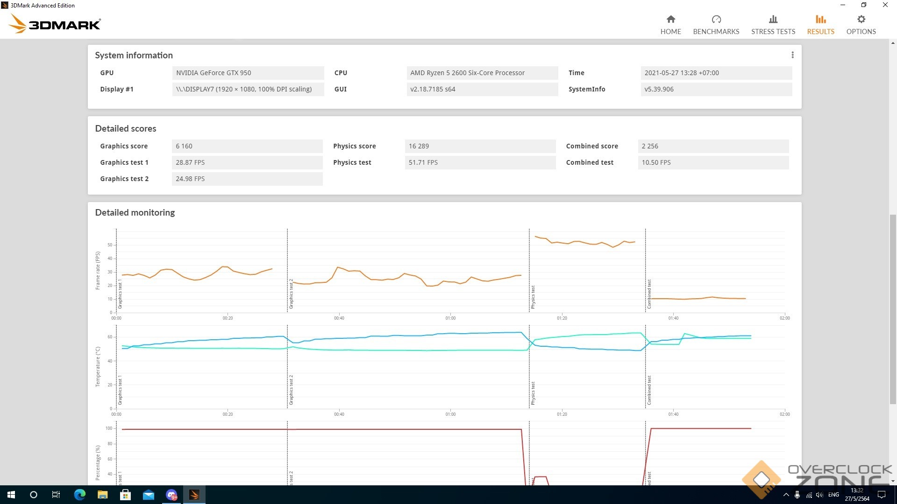Open Stress Tests section
The height and width of the screenshot is (504, 897).
tap(773, 25)
